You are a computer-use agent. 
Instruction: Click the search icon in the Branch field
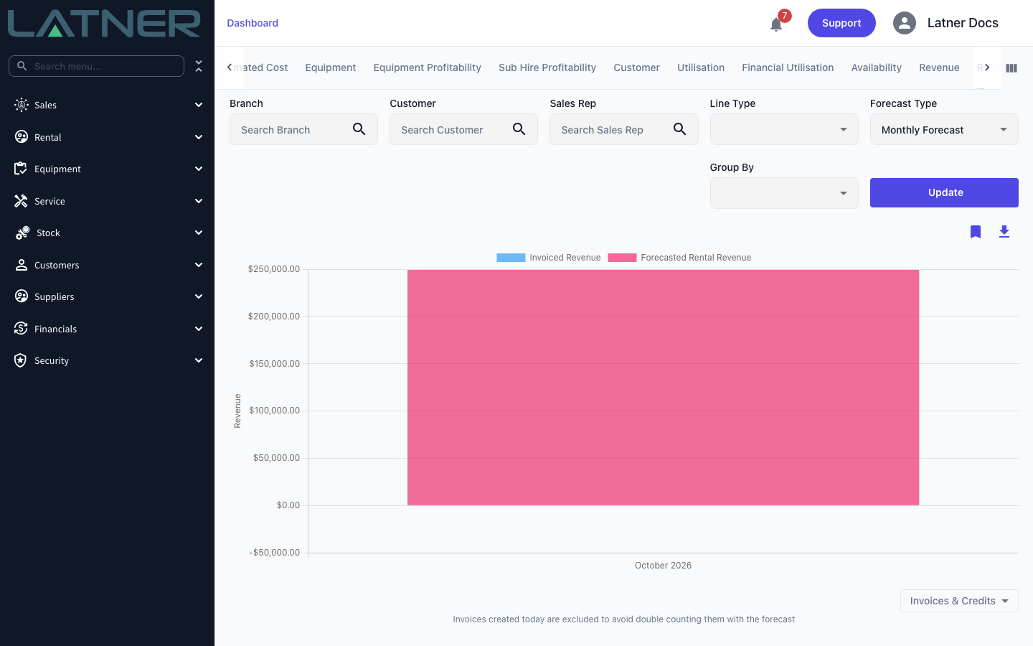point(359,129)
